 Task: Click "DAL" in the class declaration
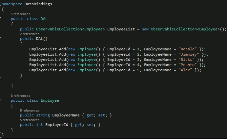point(44,19)
